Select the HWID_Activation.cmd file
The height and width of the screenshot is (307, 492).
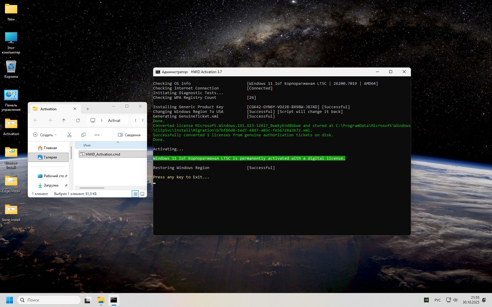pyautogui.click(x=103, y=154)
